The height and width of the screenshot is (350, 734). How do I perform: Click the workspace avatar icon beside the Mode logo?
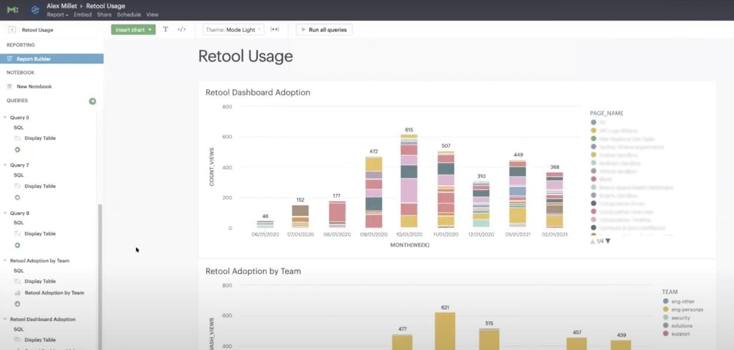point(34,9)
